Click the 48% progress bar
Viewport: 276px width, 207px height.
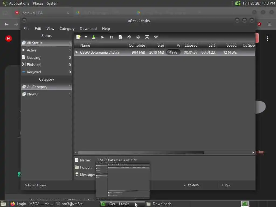point(173,52)
